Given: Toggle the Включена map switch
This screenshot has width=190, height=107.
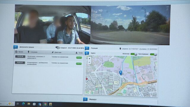Looking at the screenshot, I should [x=134, y=54].
